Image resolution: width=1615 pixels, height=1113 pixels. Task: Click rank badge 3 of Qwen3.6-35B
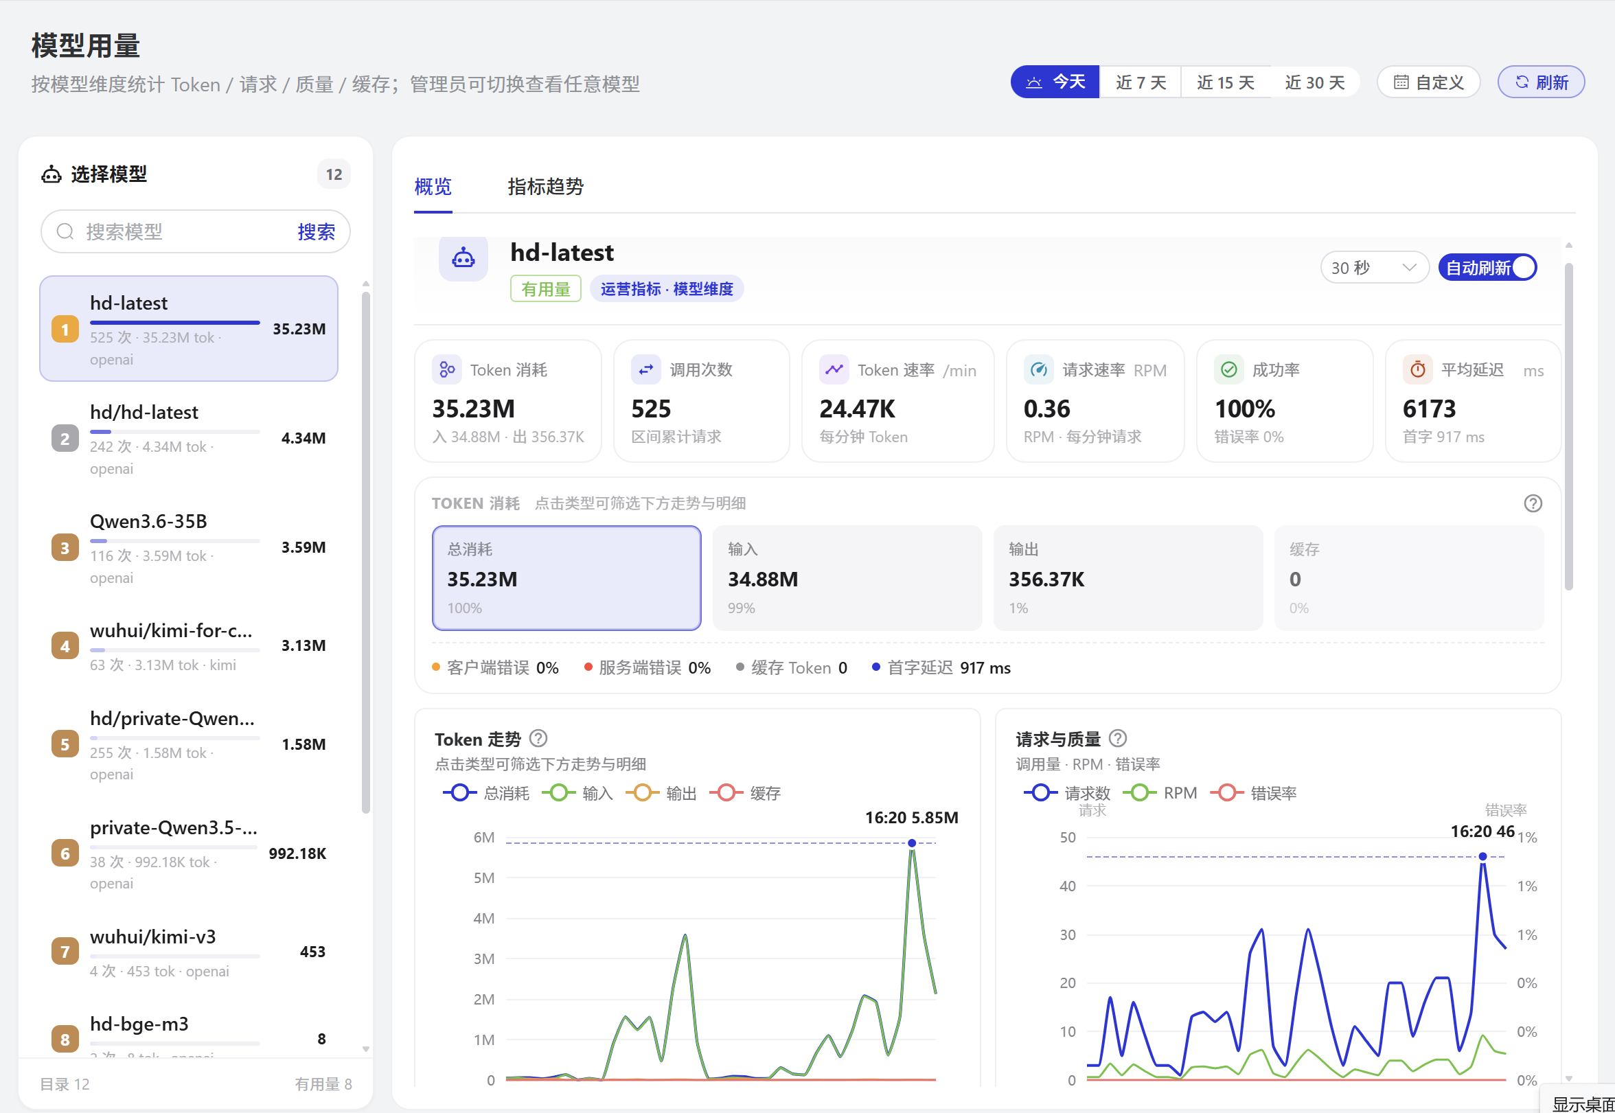65,548
